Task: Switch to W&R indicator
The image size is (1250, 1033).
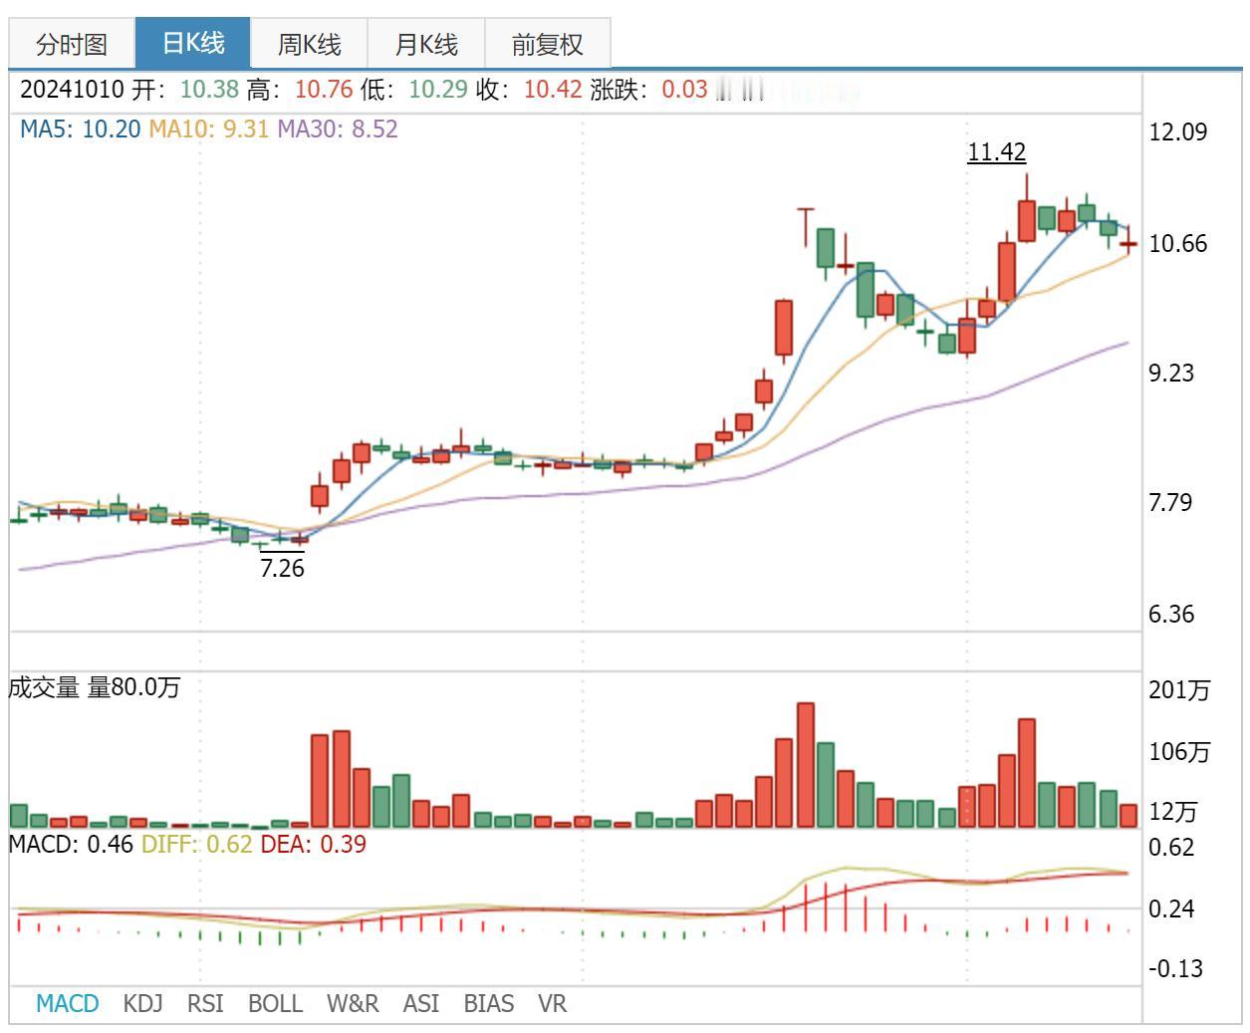Action: point(353,1003)
